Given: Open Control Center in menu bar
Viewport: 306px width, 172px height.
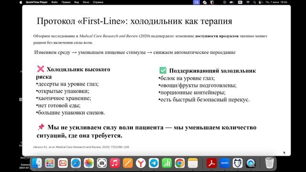Looking at the screenshot, I should click(261, 2).
